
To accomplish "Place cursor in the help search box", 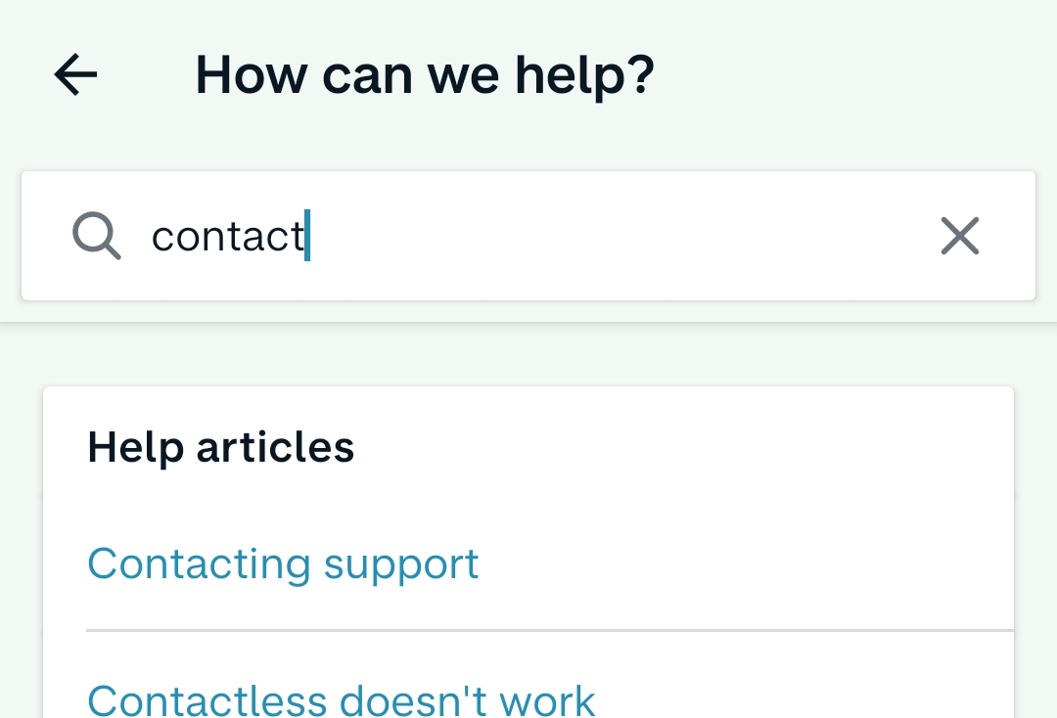I will tap(587, 237).
